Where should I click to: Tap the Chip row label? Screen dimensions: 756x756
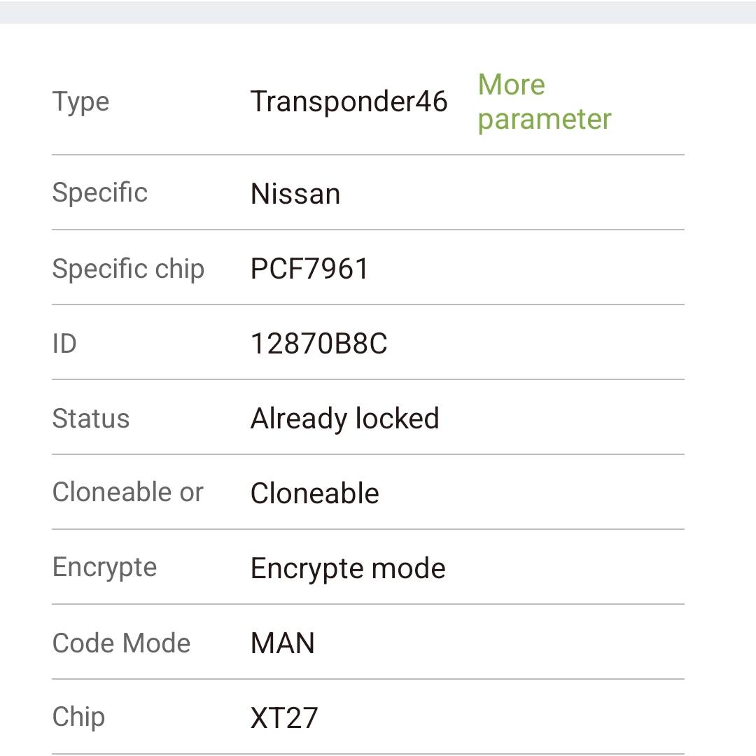[x=78, y=717]
